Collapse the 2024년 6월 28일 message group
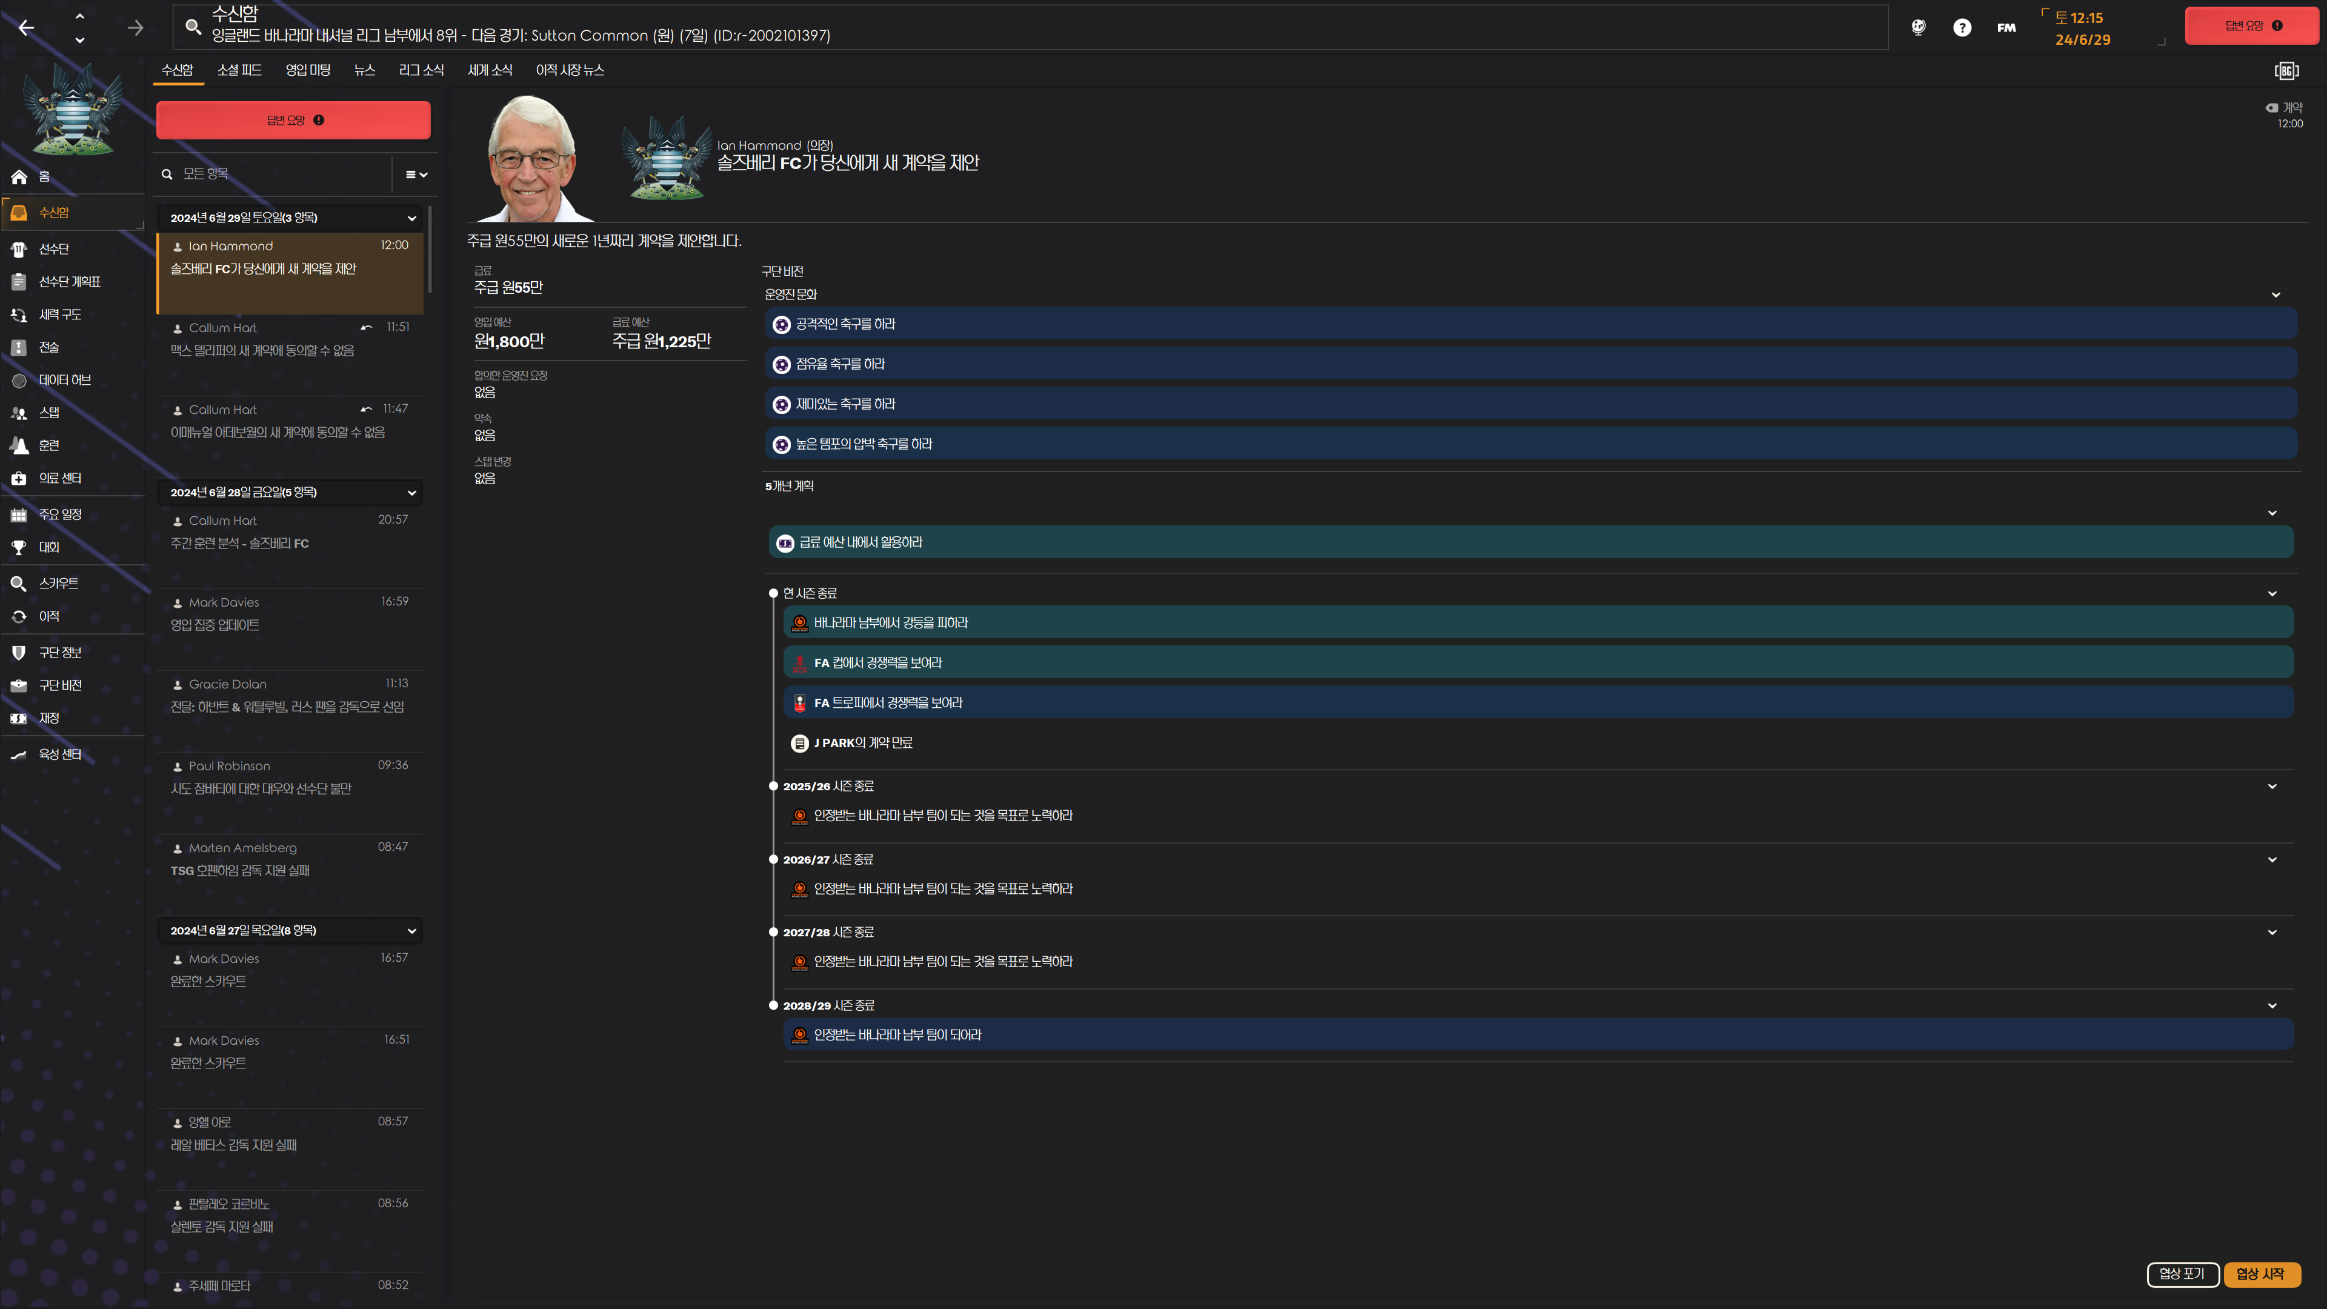Image resolution: width=2327 pixels, height=1309 pixels. pyautogui.click(x=412, y=492)
